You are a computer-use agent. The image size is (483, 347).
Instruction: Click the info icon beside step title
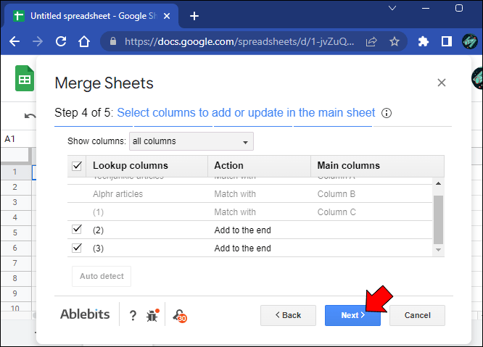[387, 113]
